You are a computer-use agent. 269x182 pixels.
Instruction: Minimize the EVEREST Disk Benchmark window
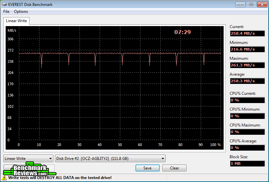coord(241,4)
